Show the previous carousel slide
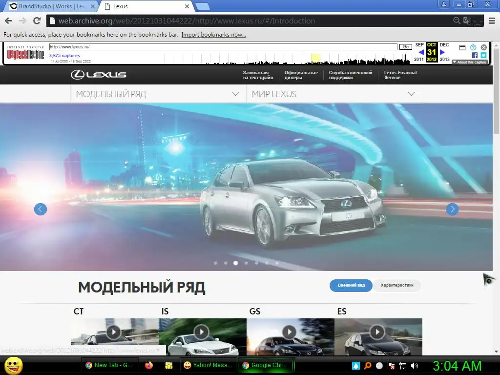Viewport: 500px width, 375px height. click(41, 209)
